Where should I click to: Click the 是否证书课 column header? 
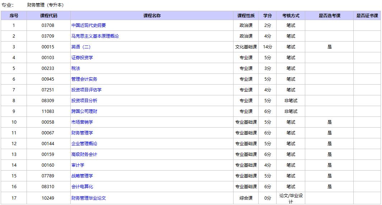367,15
